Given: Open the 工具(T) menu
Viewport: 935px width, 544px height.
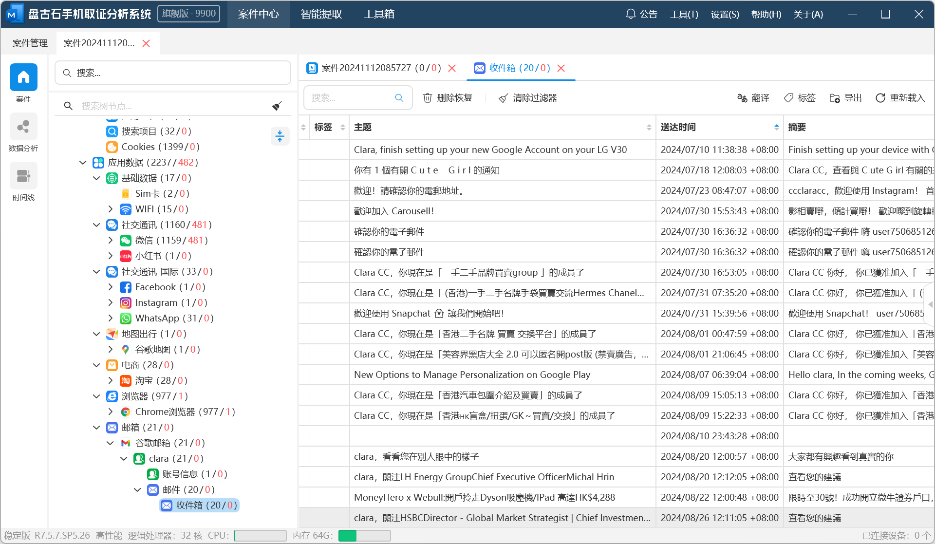Looking at the screenshot, I should click(x=684, y=14).
